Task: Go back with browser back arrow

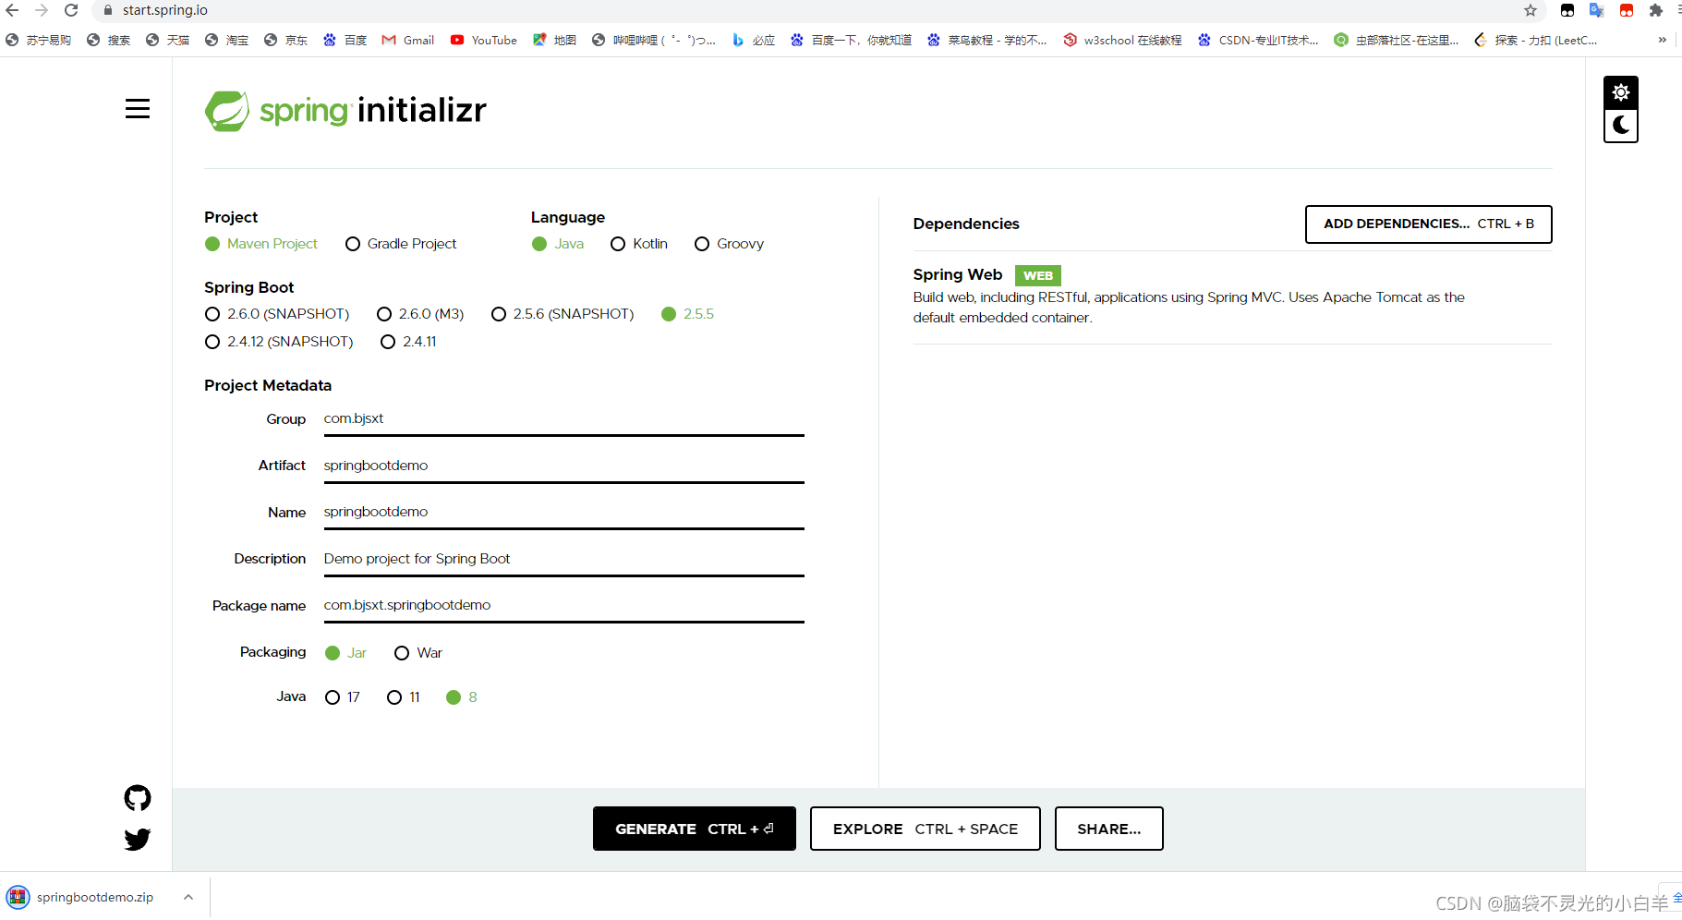Action: point(13,10)
